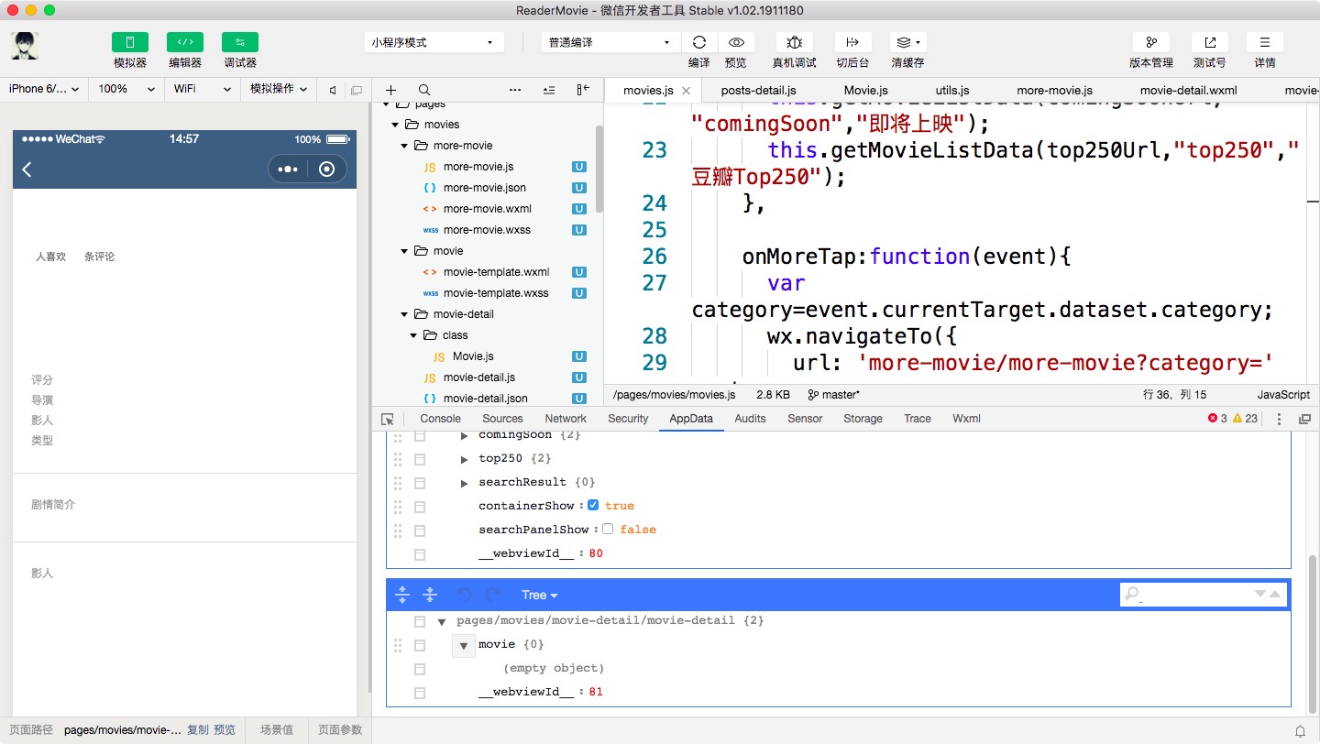1320x744 pixels.
Task: Open the clear cache (清缓存) menu
Action: [907, 42]
